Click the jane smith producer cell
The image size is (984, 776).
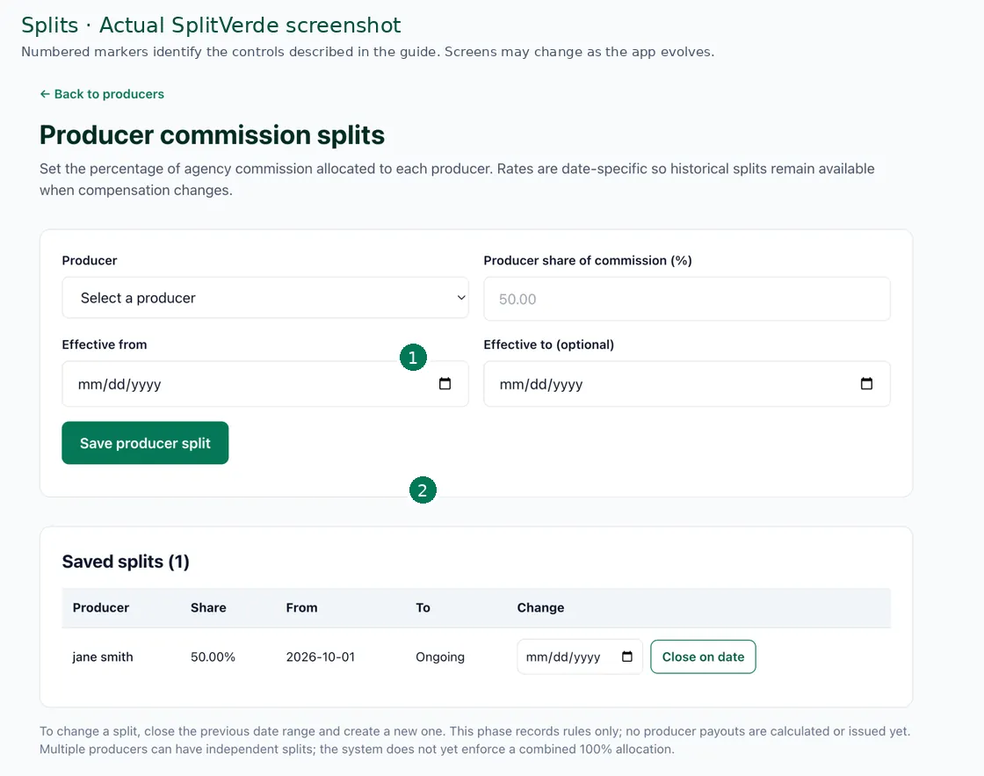point(103,656)
